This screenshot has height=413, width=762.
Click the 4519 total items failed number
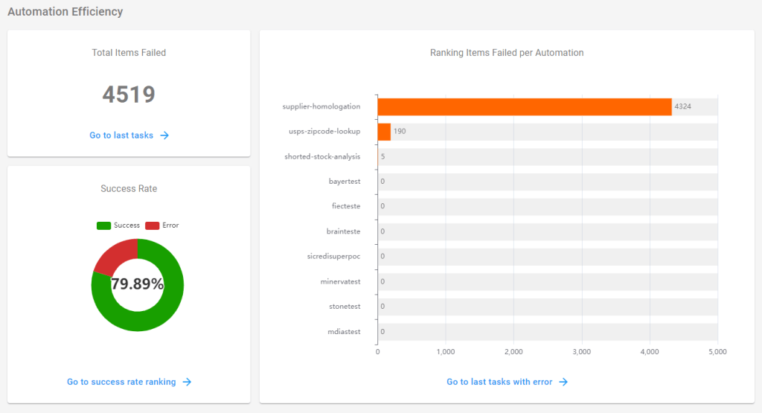(x=129, y=95)
